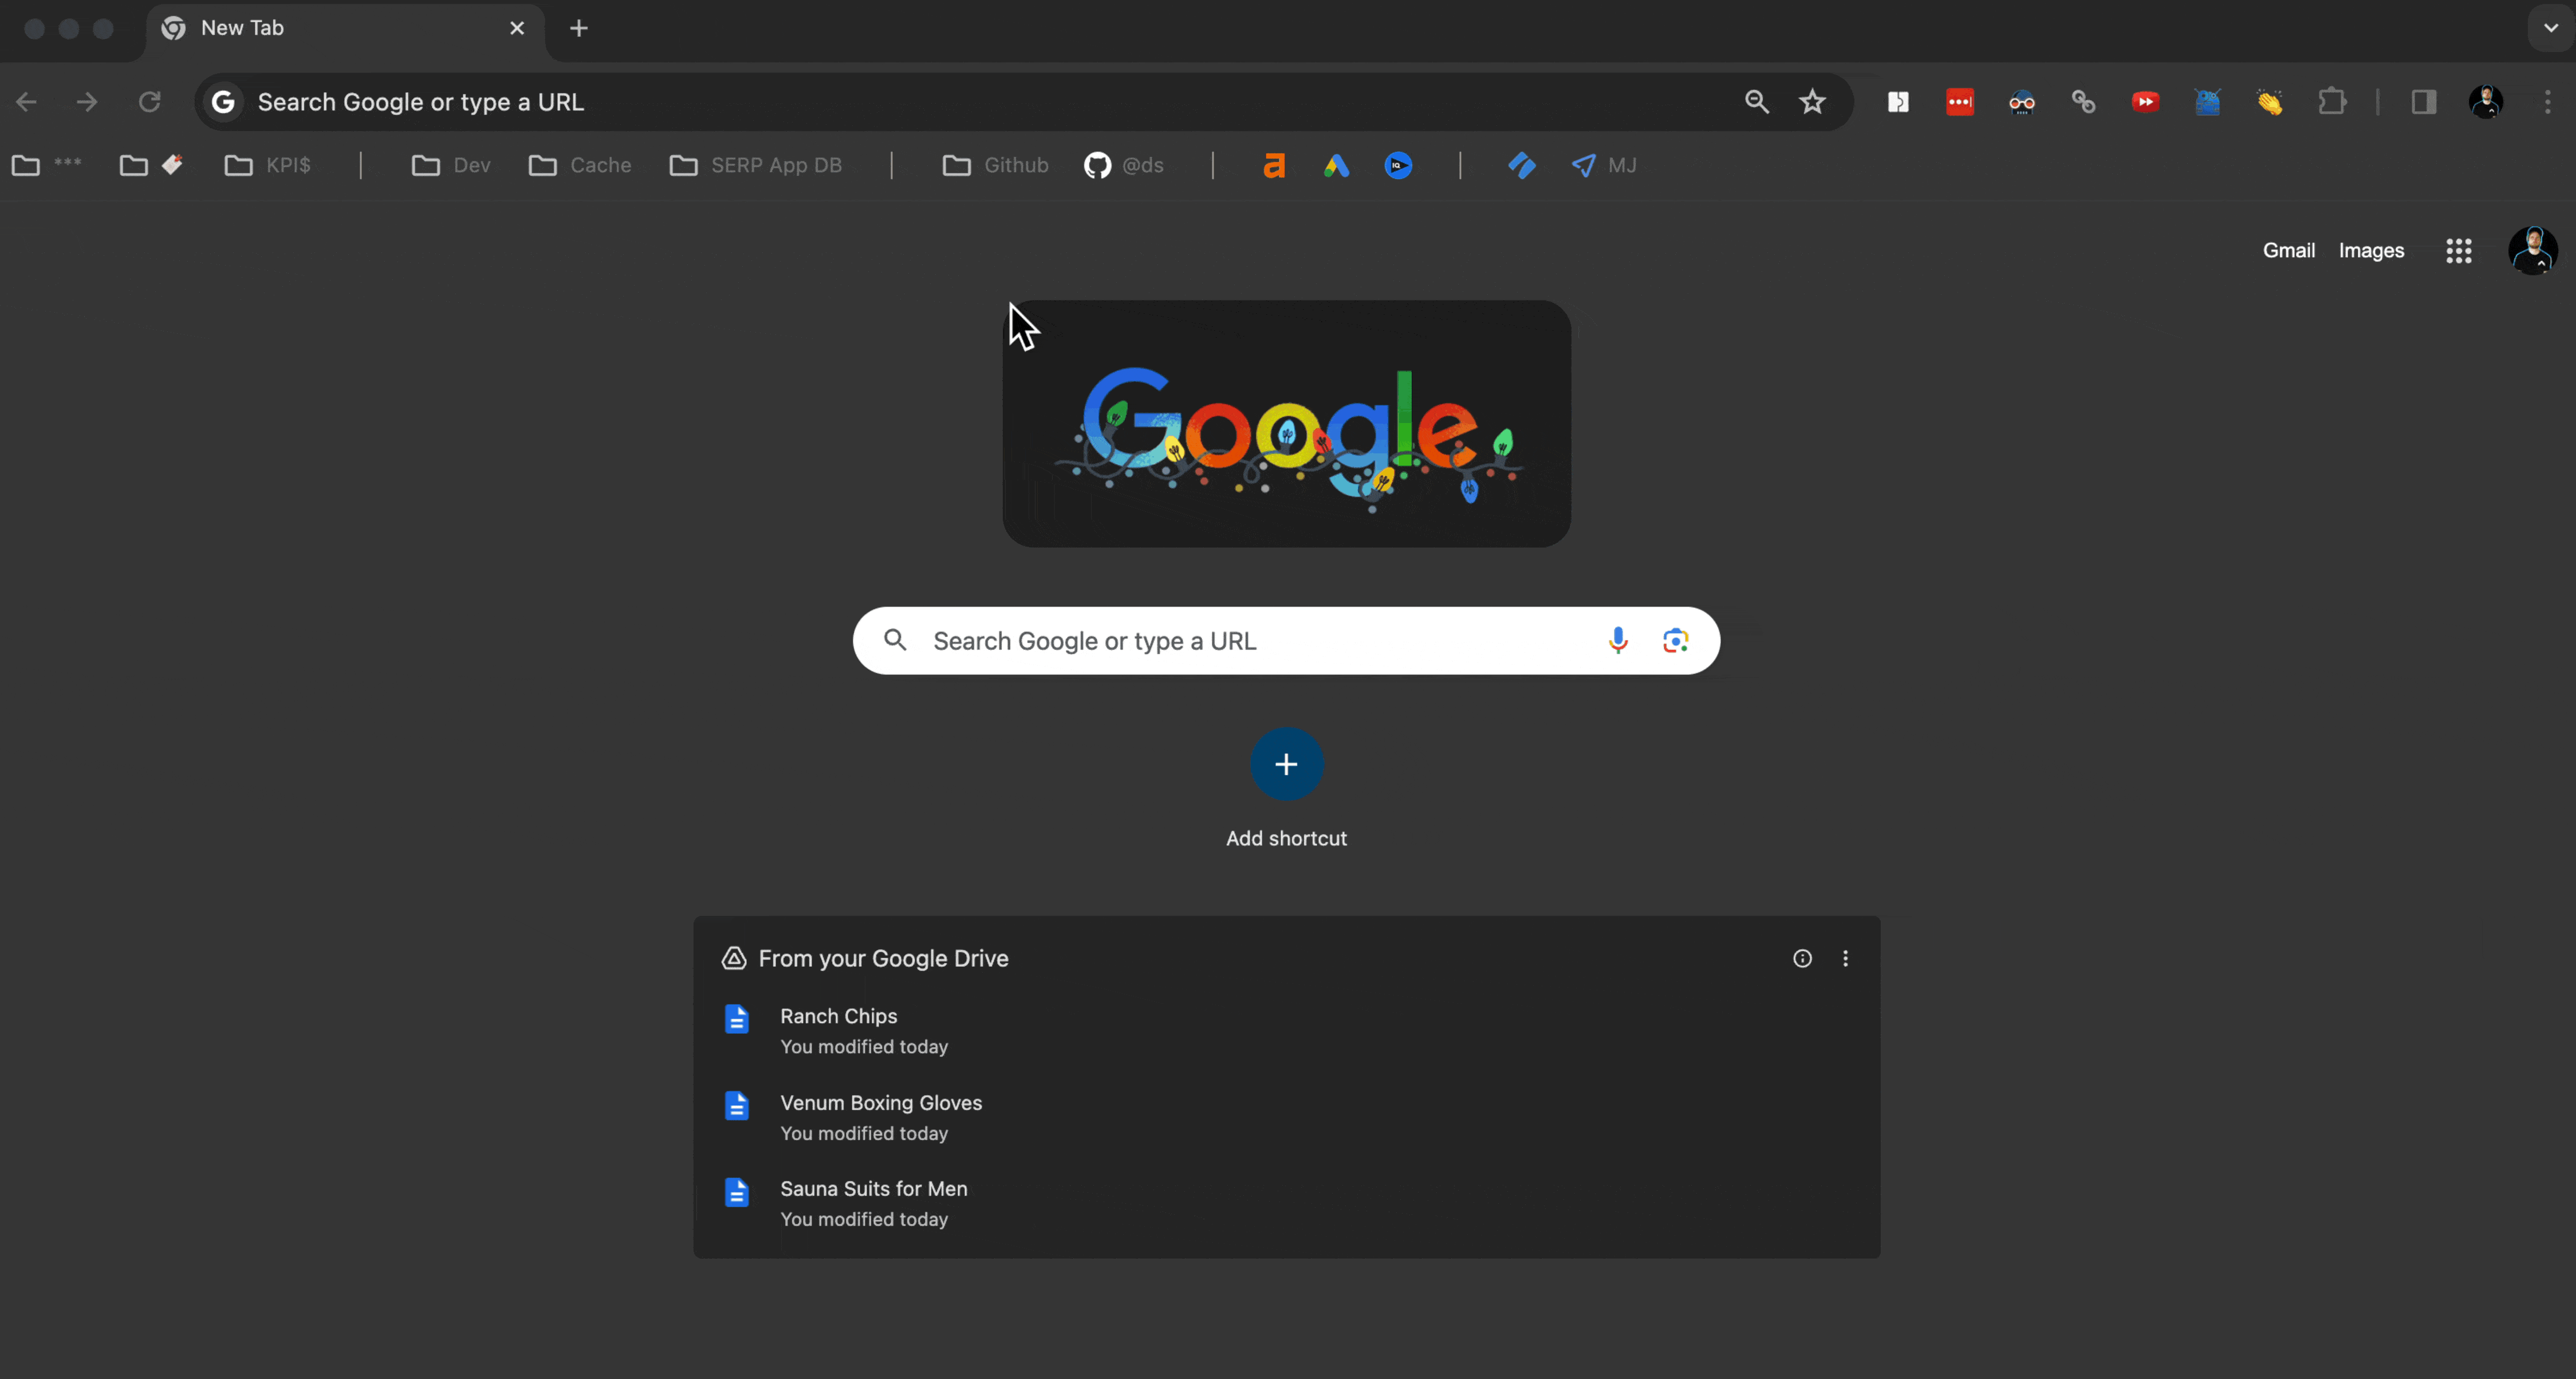Bookmark this tab with star icon

(1812, 102)
